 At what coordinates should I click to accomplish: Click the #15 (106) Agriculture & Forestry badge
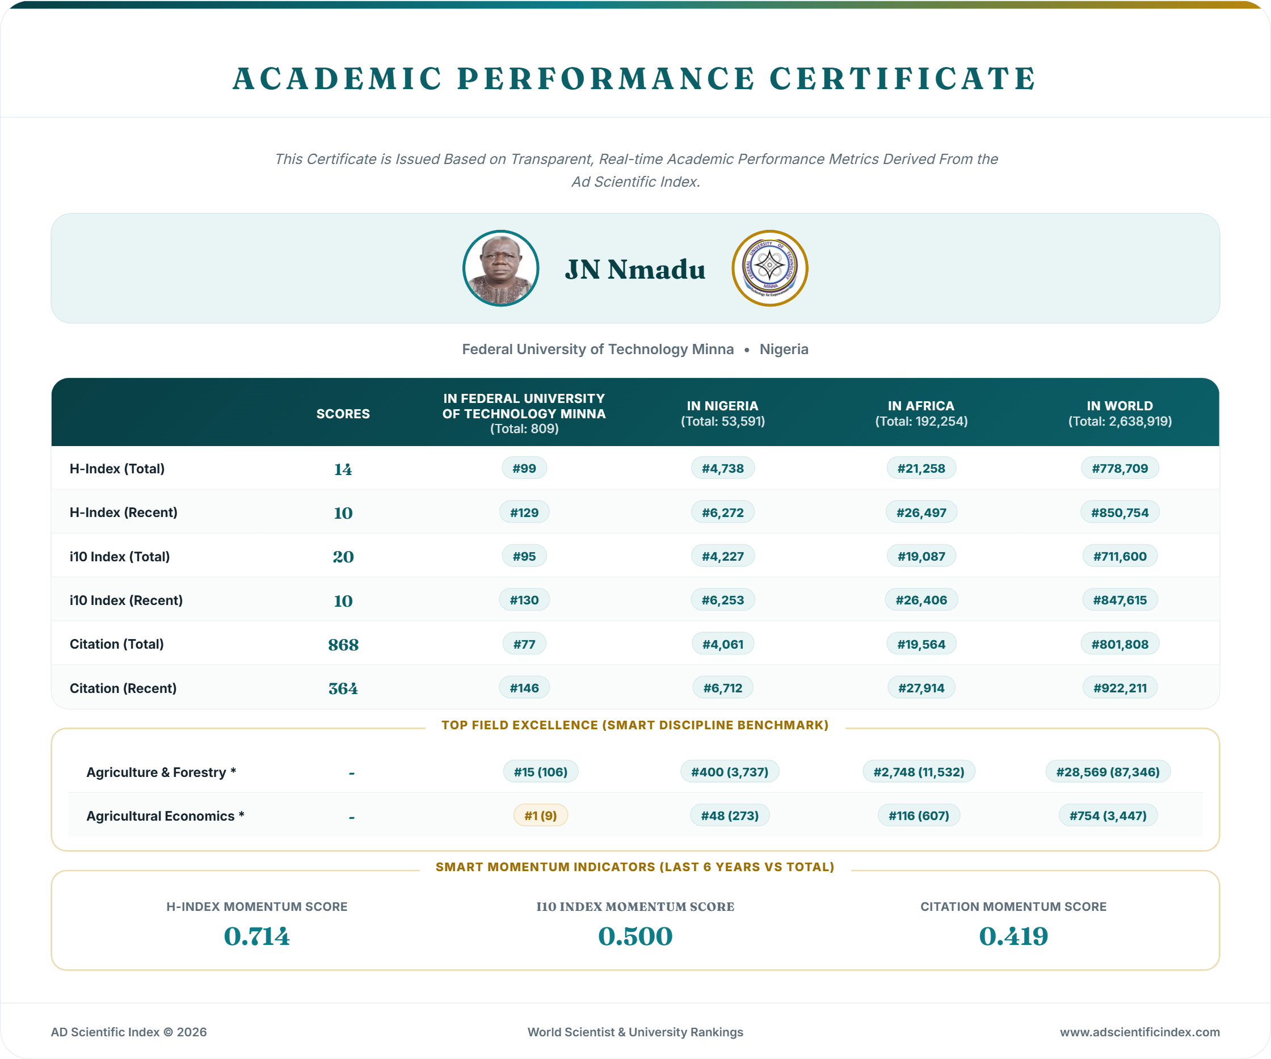tap(541, 772)
